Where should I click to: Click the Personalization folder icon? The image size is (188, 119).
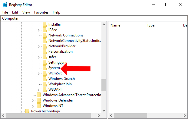pos(45,52)
